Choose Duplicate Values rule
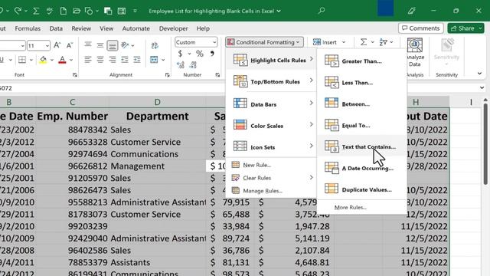Viewport: 490px width, 276px height. 361,189
